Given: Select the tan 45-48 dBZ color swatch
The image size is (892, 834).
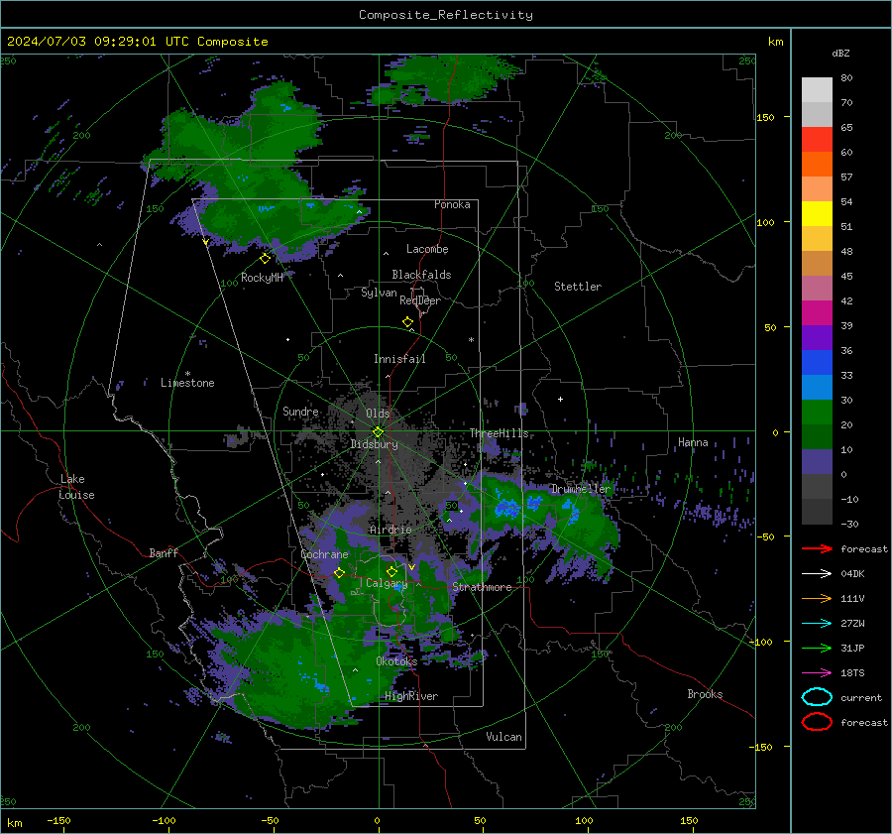Looking at the screenshot, I should click(x=817, y=264).
